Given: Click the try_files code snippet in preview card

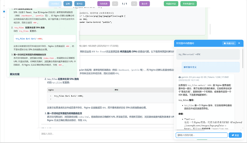Looking at the screenshot, I should coord(45,39).
